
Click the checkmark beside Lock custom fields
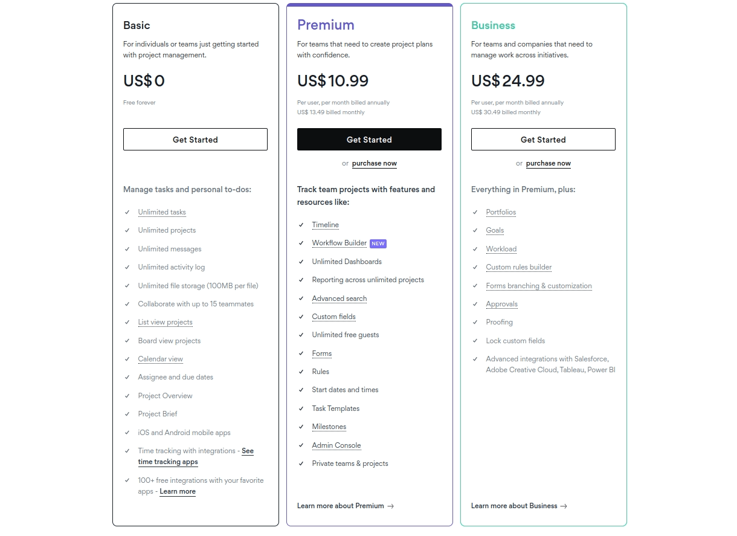pos(475,341)
